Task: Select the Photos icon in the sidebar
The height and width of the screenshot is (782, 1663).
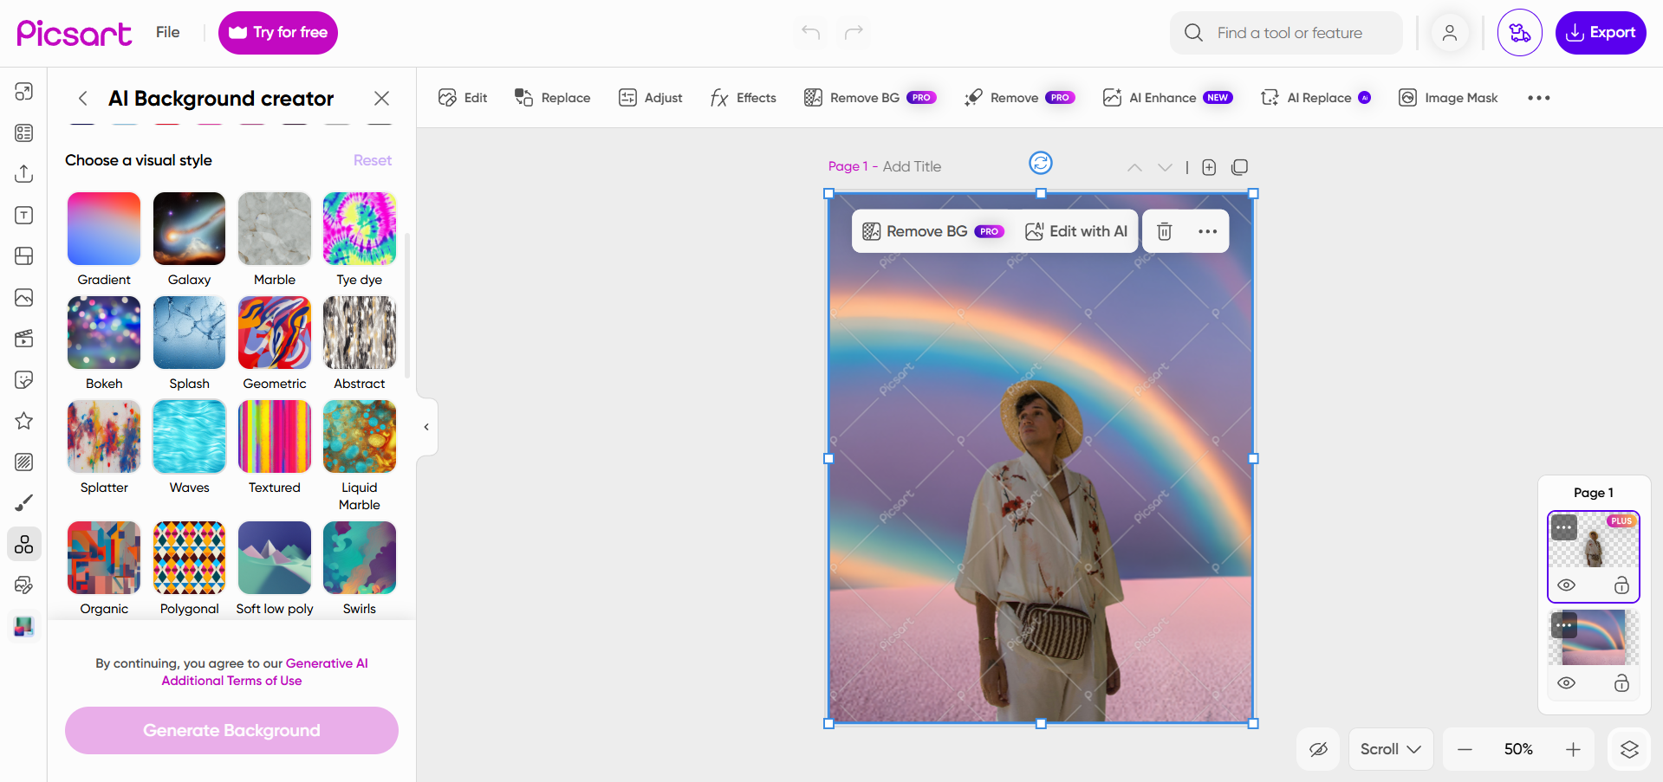Action: point(23,297)
